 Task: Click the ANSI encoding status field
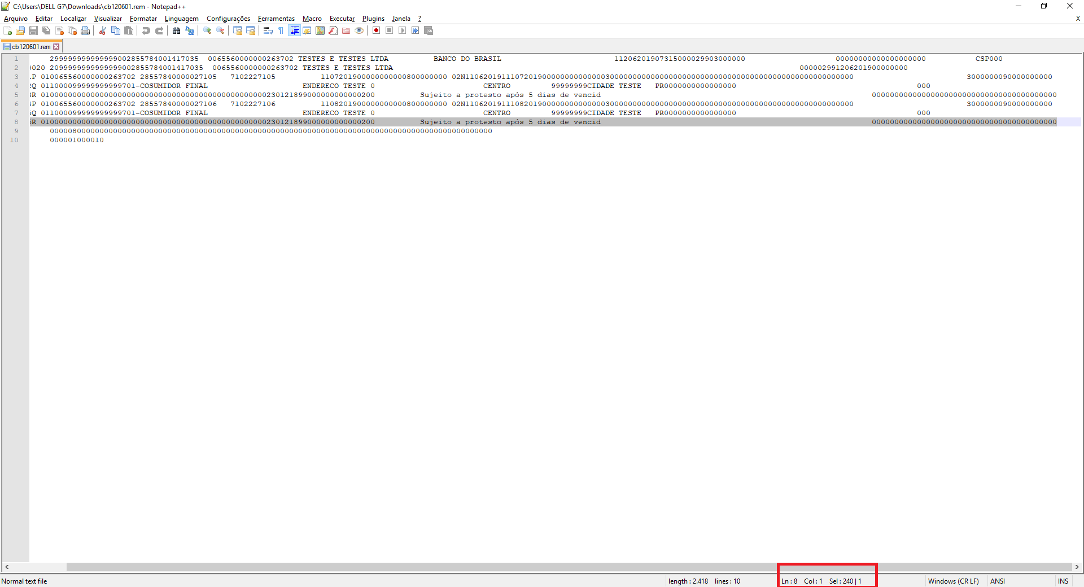click(998, 581)
